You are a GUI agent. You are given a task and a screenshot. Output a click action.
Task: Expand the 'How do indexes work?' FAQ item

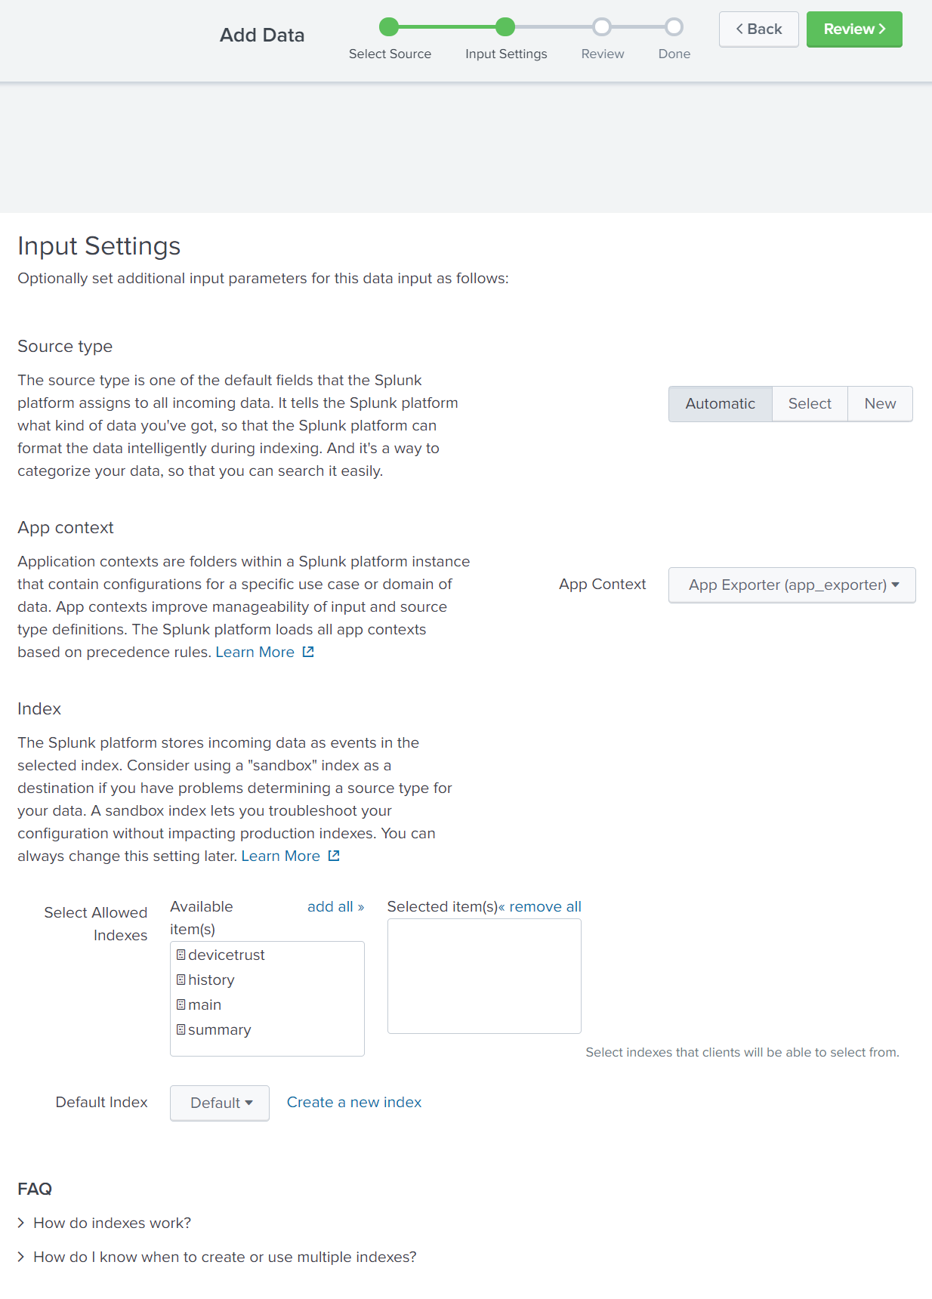(112, 1222)
